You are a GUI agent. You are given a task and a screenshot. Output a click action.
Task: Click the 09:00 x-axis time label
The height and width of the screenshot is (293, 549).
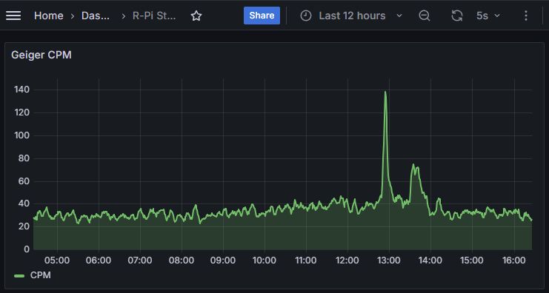(x=223, y=260)
